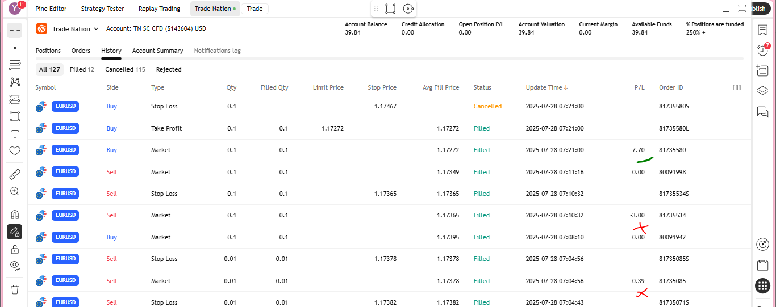Screen dimensions: 776x307
Task: Click the EURUSD symbol in first row
Action: (65, 106)
